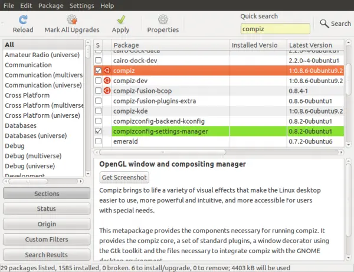Click the Ubuntu logo icon beside compiz

tap(107, 71)
